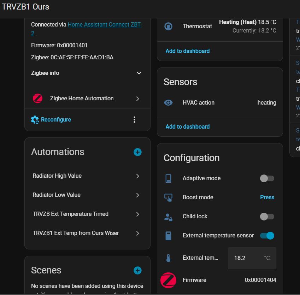Click the Boost mode icon
This screenshot has width=300, height=295.
(169, 197)
